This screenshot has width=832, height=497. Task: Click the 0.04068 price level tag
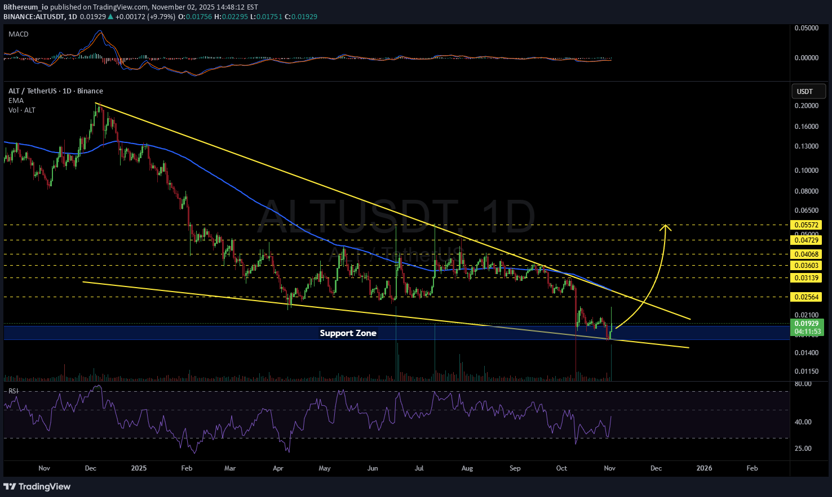click(807, 254)
